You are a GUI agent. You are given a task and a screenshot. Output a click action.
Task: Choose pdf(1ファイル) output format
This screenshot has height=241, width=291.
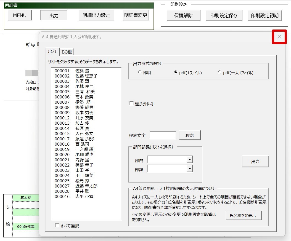pos(175,72)
